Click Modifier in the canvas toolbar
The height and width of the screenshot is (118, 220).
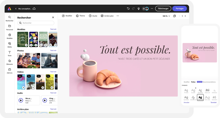click(x=67, y=16)
